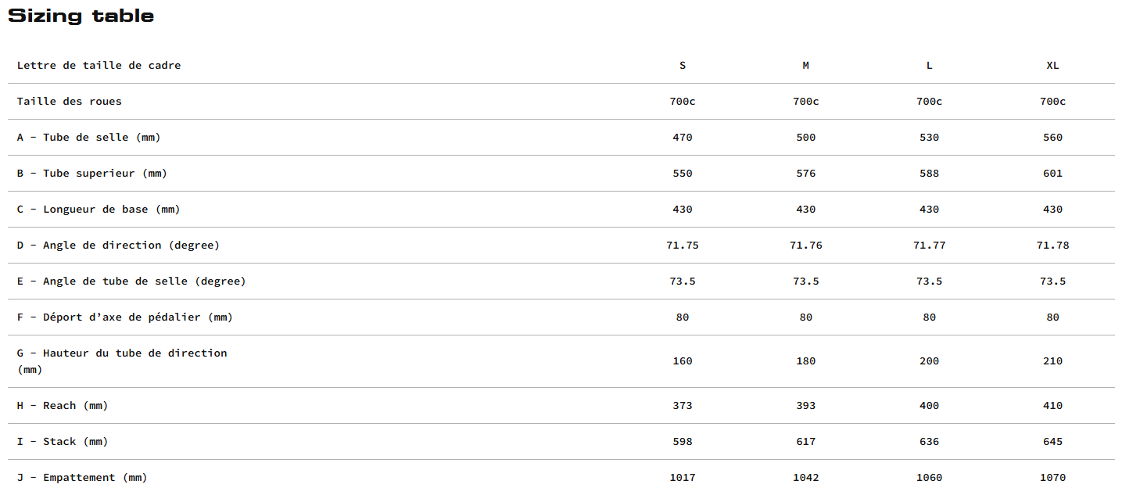Screen dimensions: 1122x495
Task: Click the C - Longueur de base label
Action: click(x=99, y=210)
